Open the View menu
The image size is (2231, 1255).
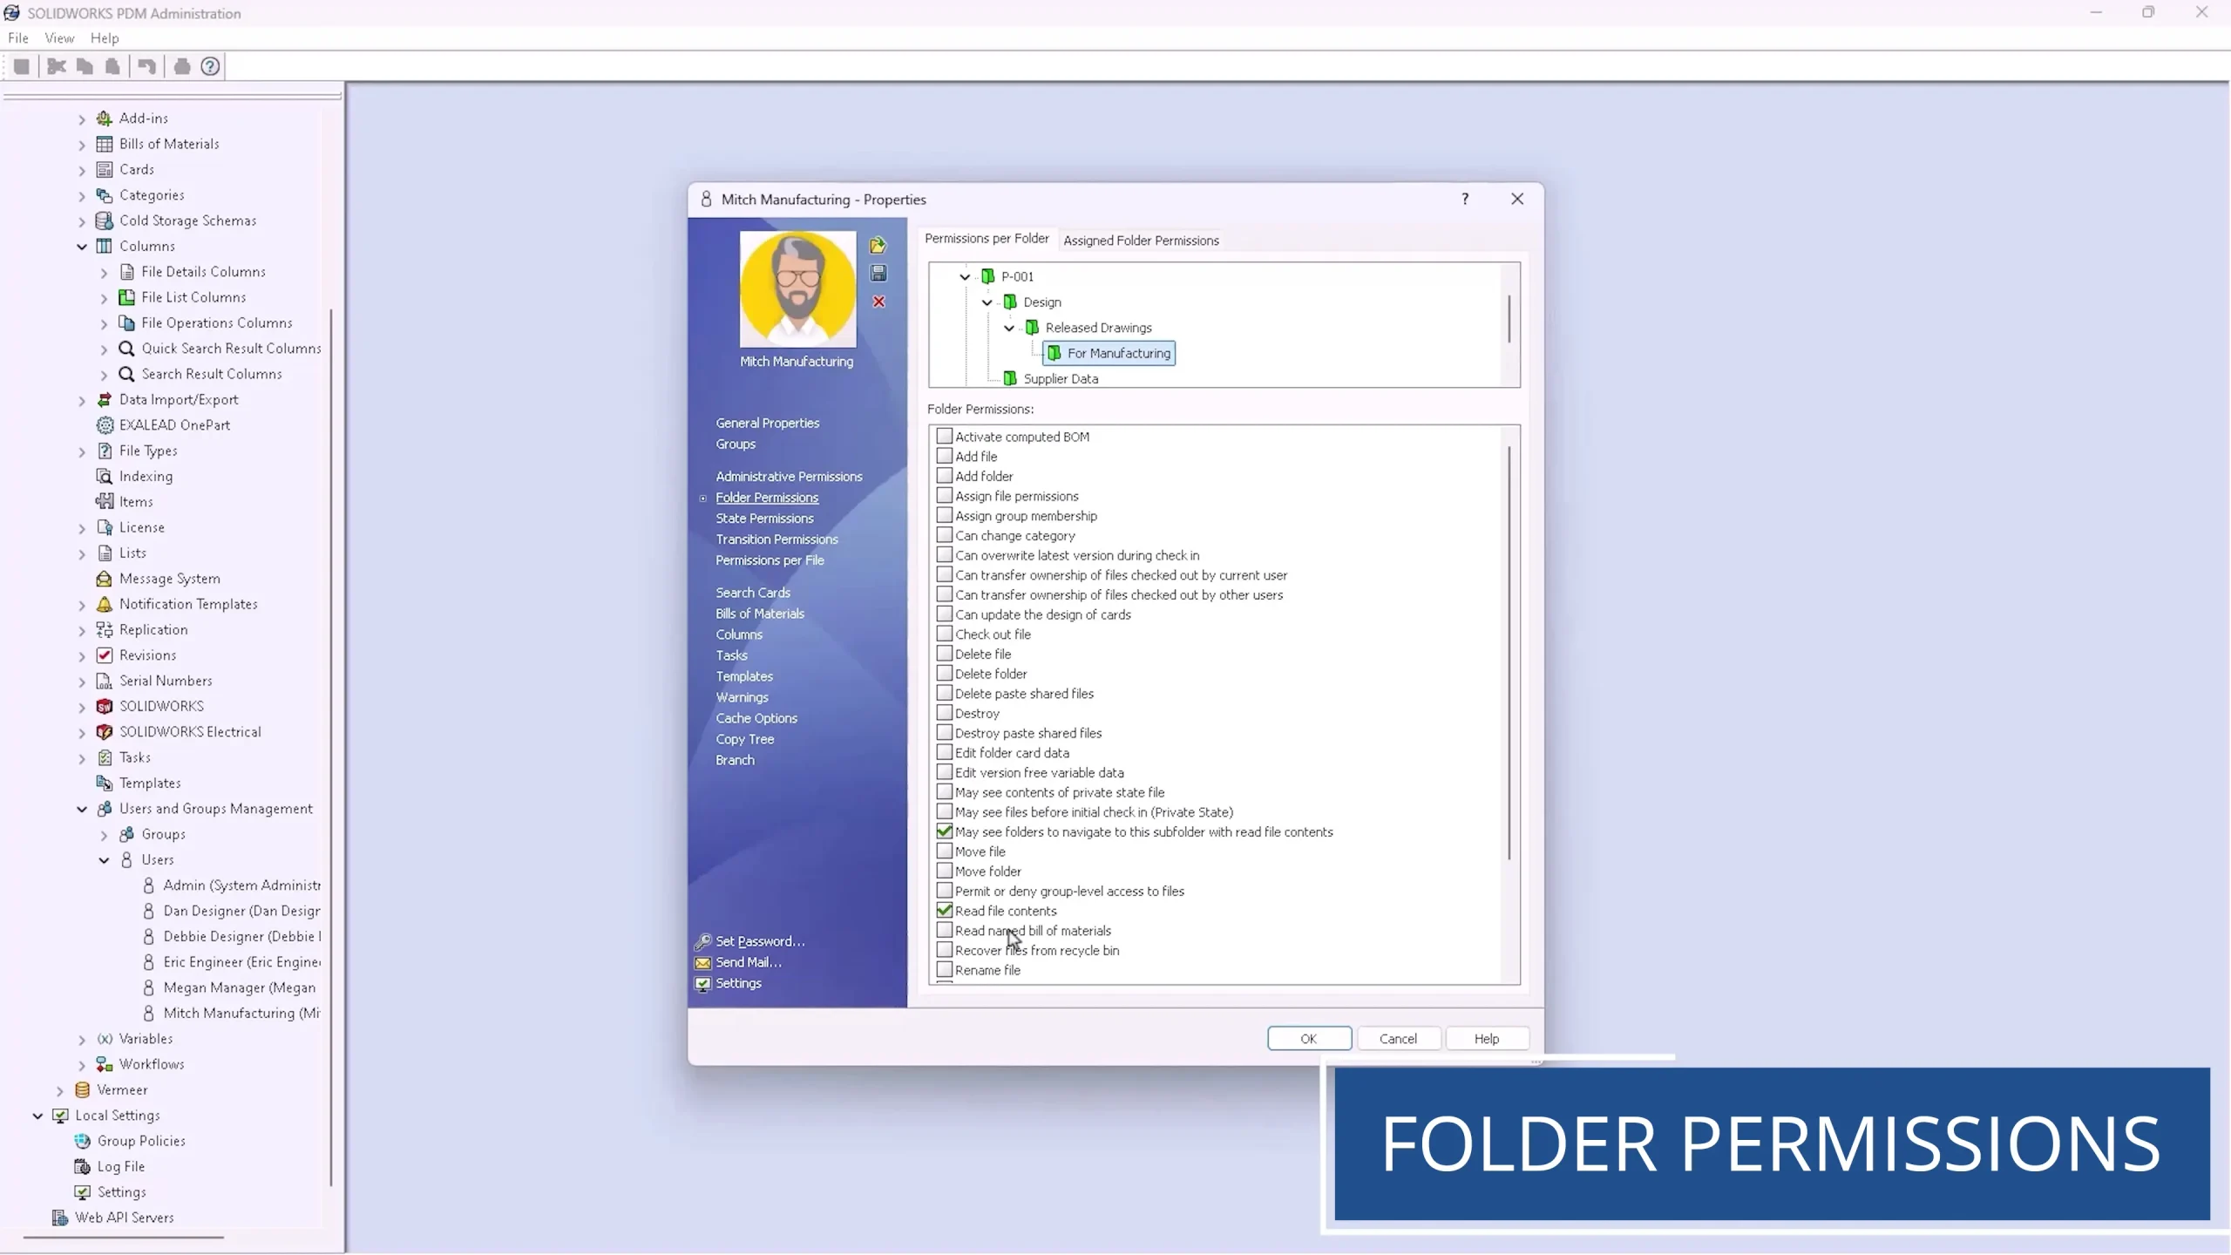pyautogui.click(x=58, y=37)
